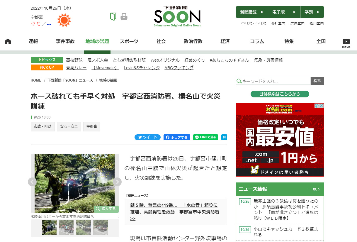Click the Hatena bookmark B! icon
The width and height of the screenshot is (357, 242).
(x=224, y=137)
